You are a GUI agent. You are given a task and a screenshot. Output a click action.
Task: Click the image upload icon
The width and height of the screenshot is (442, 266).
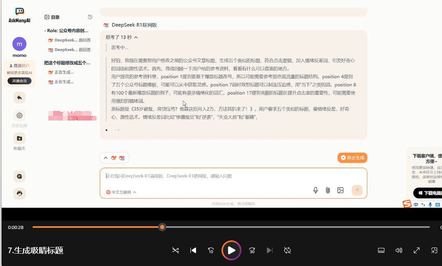coord(341,190)
